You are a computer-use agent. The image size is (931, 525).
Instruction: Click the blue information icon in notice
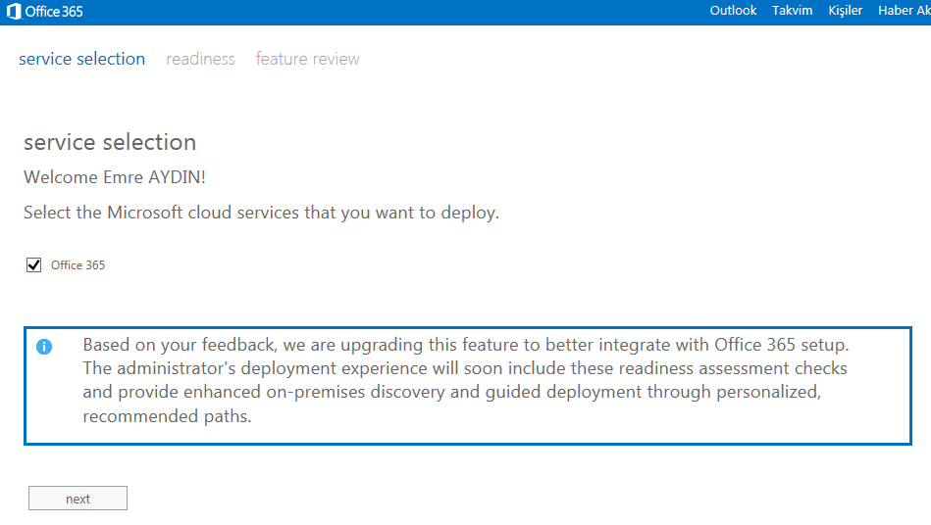click(44, 347)
